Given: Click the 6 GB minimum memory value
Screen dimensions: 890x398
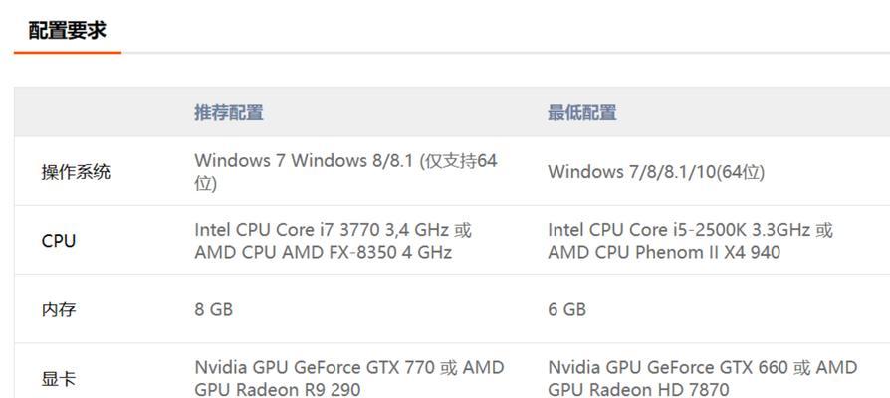Looking at the screenshot, I should pos(566,310).
